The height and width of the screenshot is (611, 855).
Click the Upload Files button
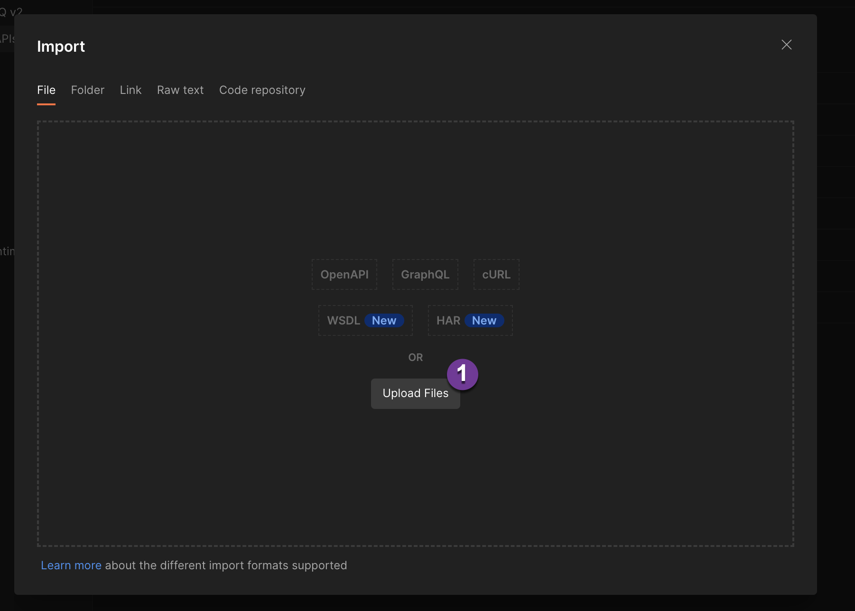[x=415, y=393]
